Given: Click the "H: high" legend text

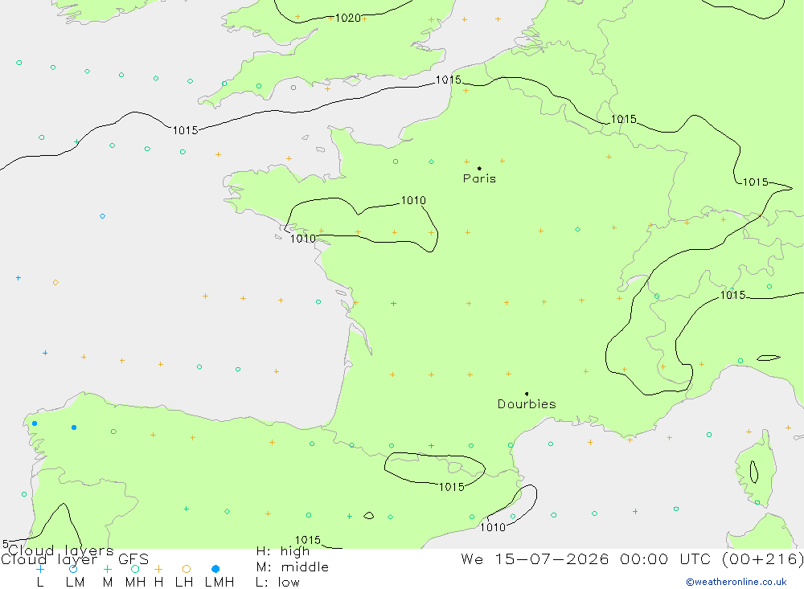Looking at the screenshot, I should pyautogui.click(x=283, y=551).
